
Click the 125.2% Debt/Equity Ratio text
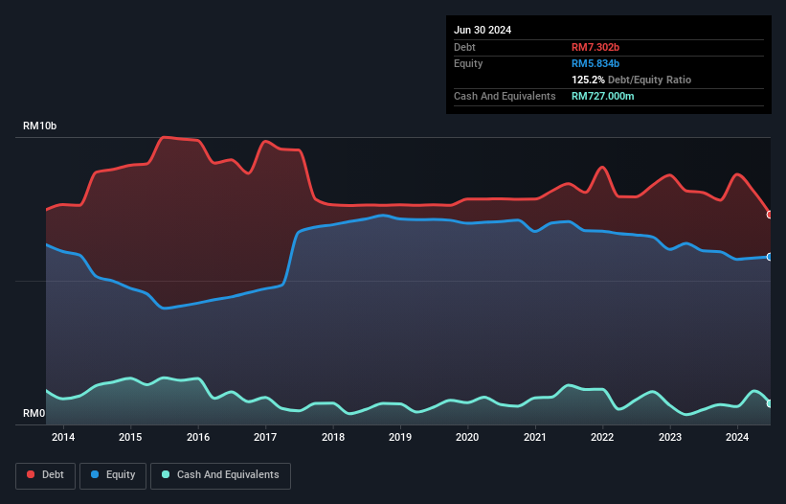pyautogui.click(x=631, y=80)
